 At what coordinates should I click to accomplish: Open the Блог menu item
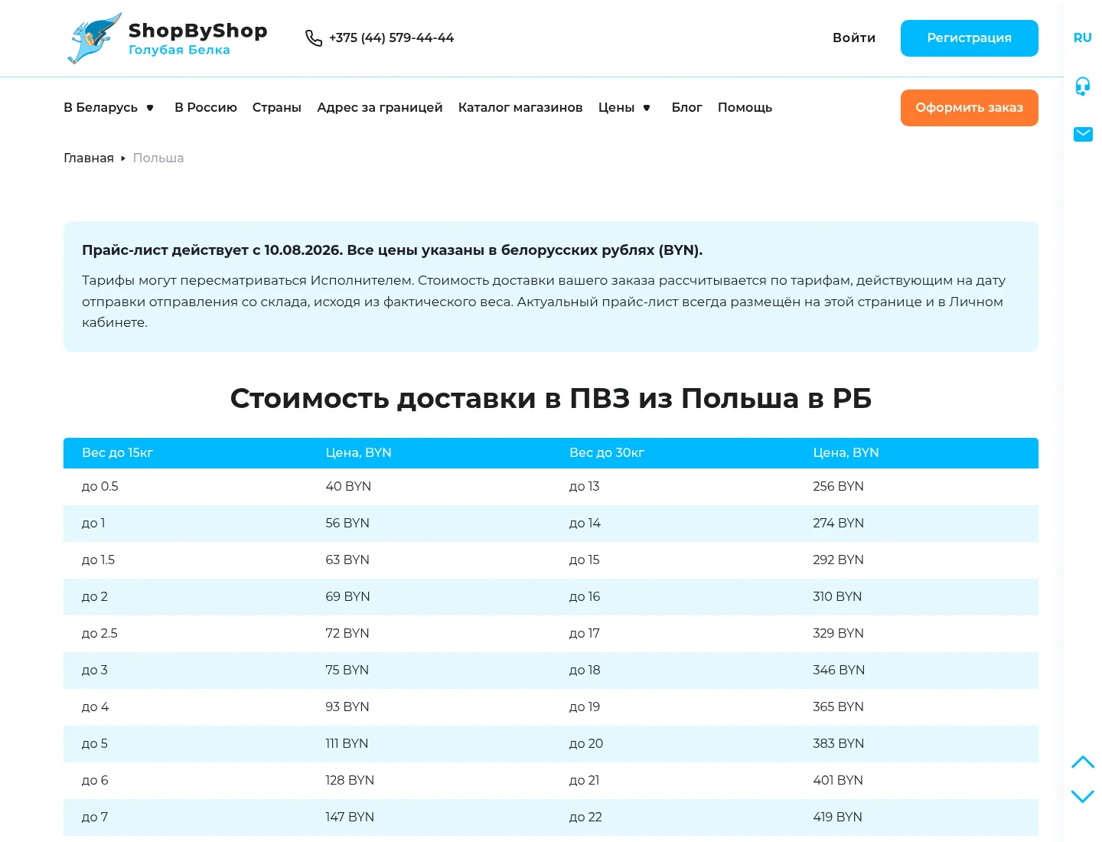[686, 108]
